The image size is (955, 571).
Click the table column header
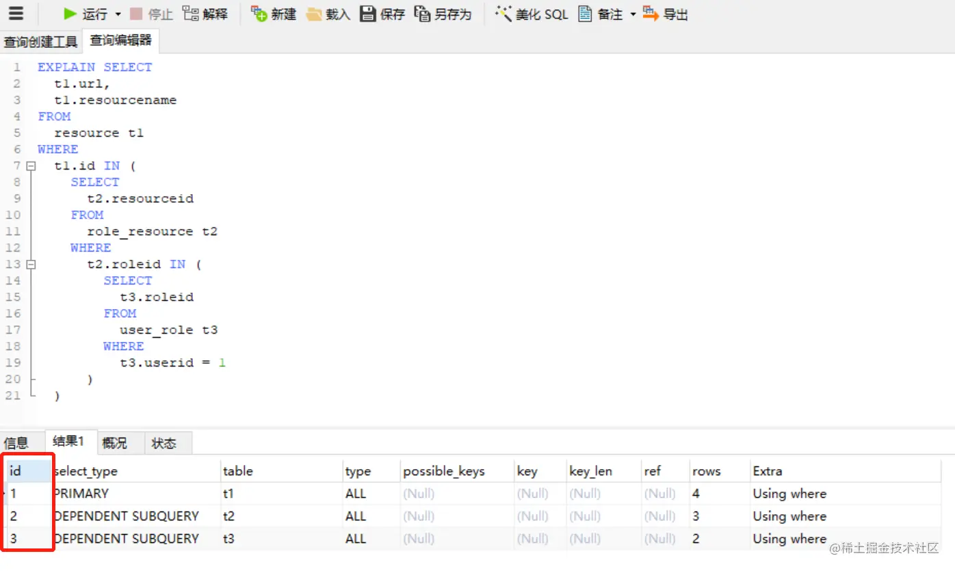click(281, 471)
